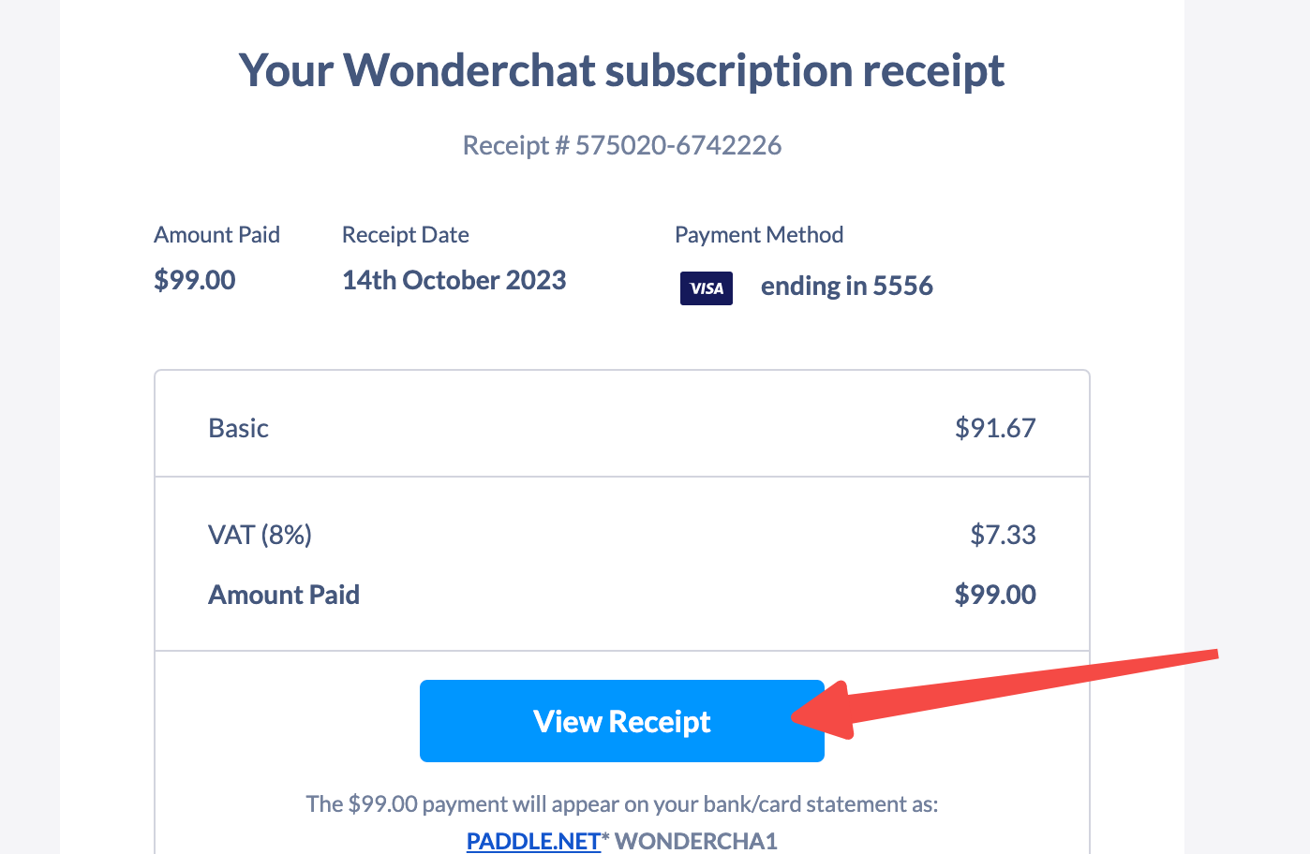The image size is (1310, 854).
Task: Click the Basic plan line item
Action: 238,429
